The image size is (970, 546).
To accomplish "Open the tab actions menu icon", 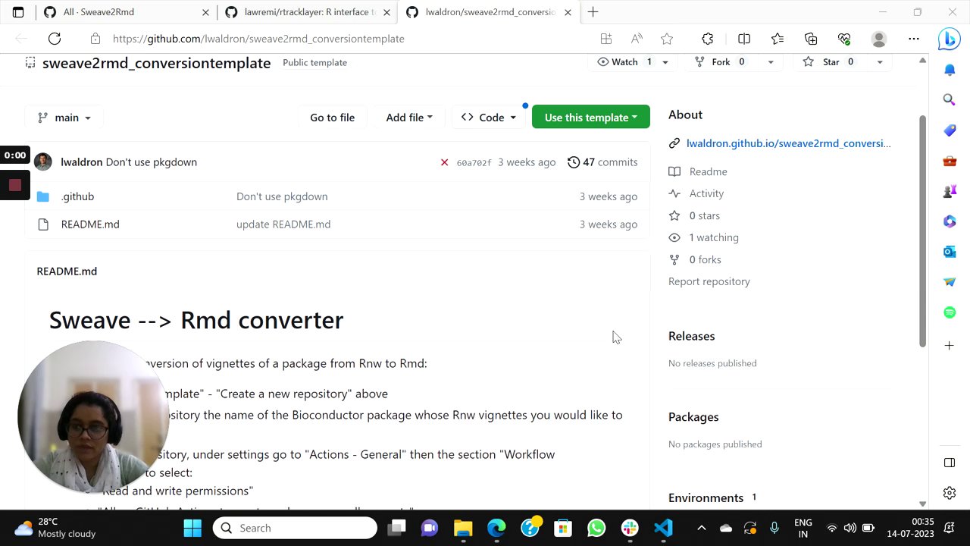I will click(18, 12).
